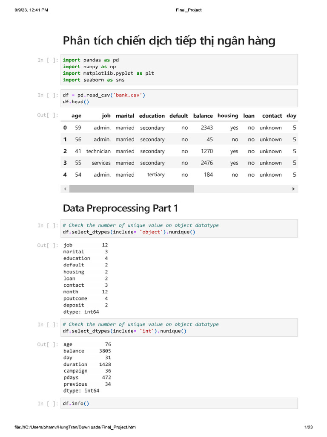Click row index 0 of the dataframe

tap(65, 128)
